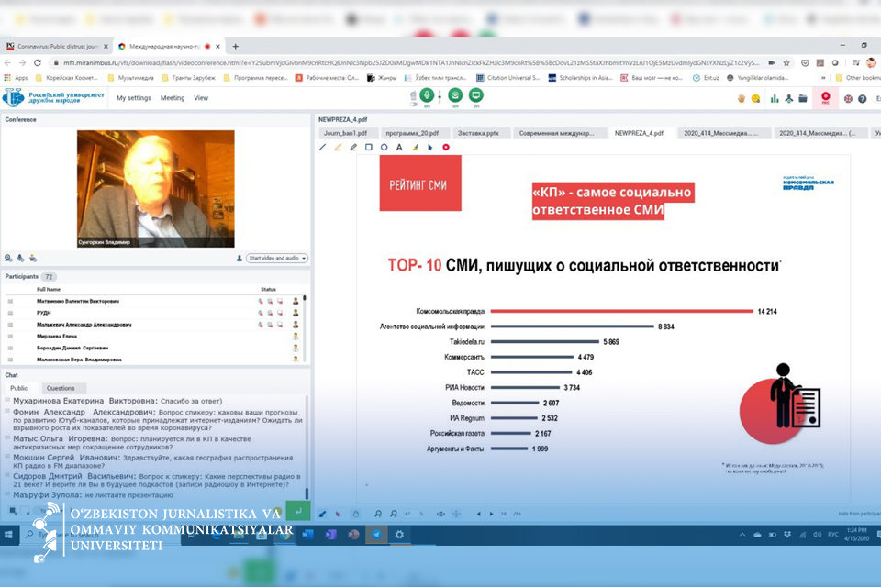Select the hand pan tool below the slide
The height and width of the screenshot is (587, 881).
coord(356,514)
